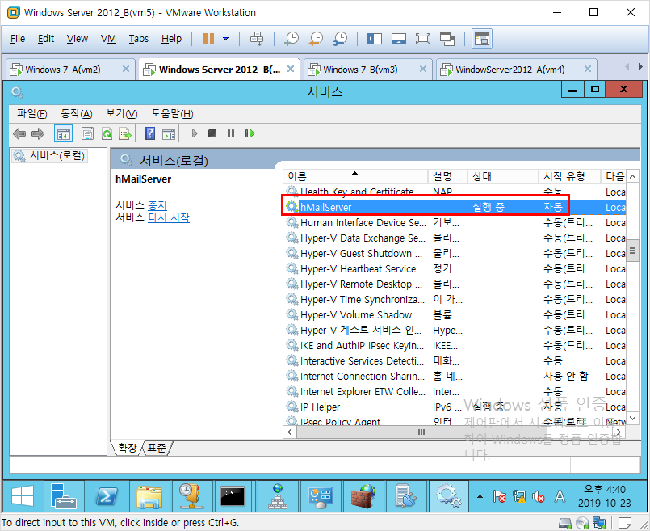Viewport: 650px width, 531px height.
Task: Sort by the 시작 유형 column header
Action: [569, 176]
